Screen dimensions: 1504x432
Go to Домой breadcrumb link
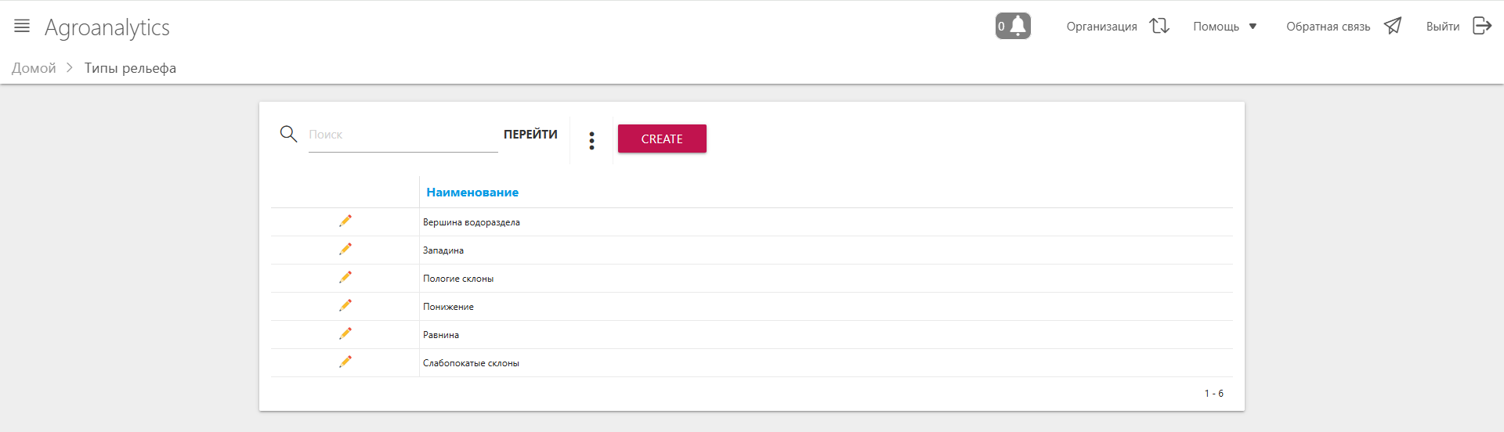(34, 68)
